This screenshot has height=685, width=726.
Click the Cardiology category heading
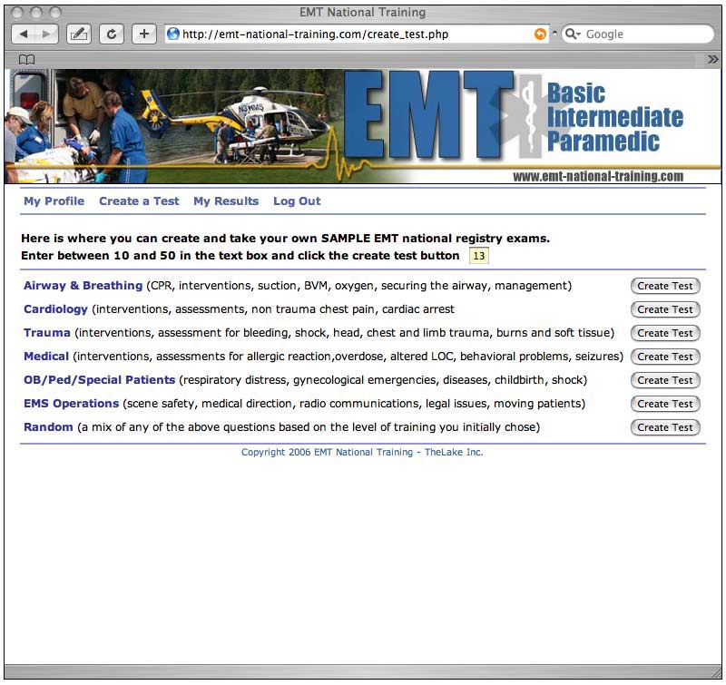[55, 309]
